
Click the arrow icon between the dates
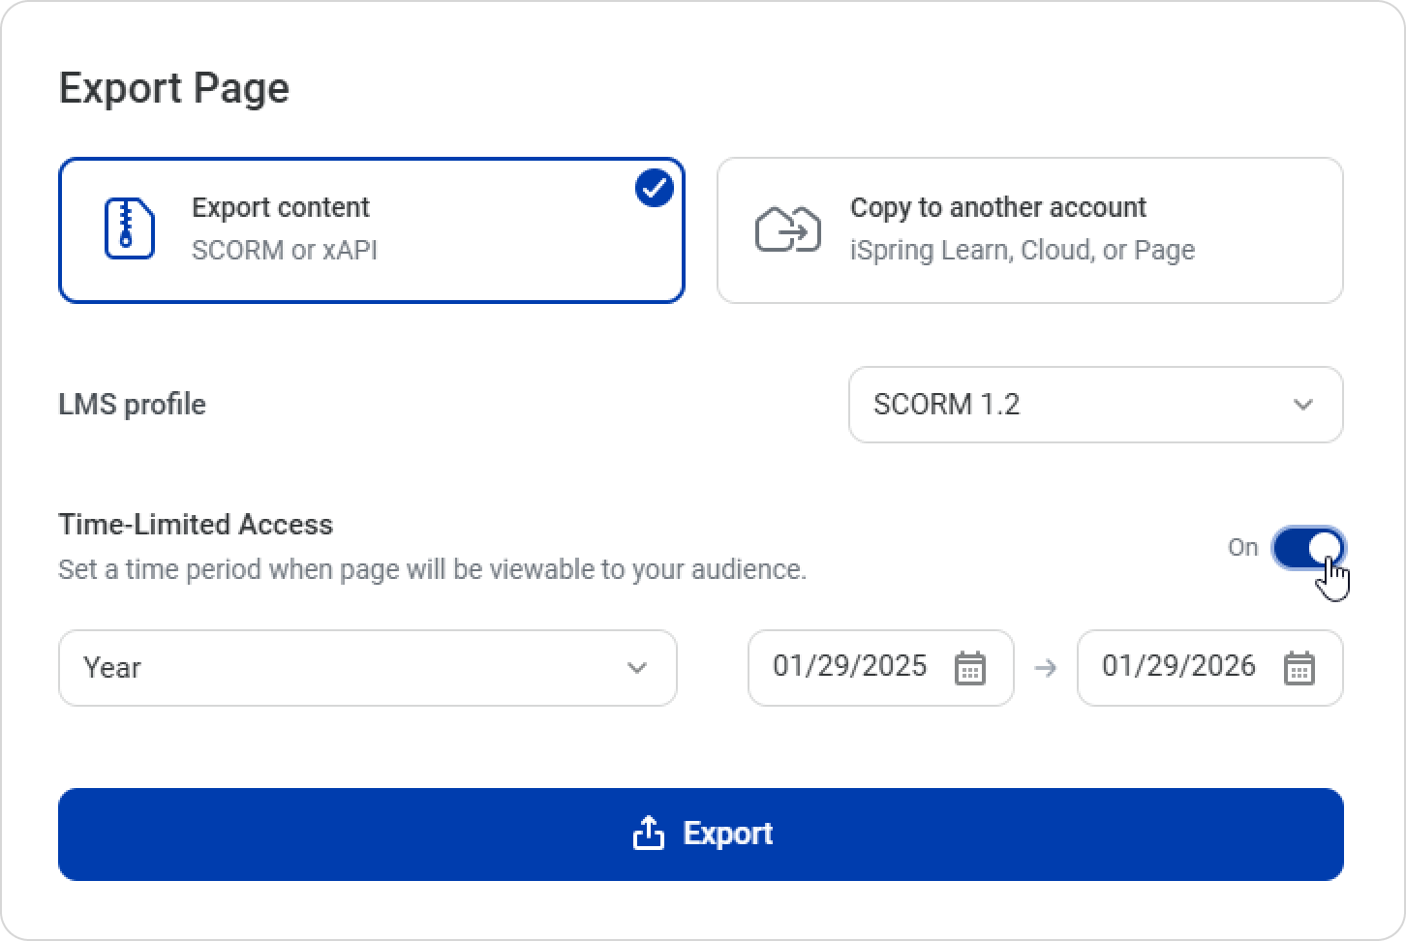coord(1046,668)
